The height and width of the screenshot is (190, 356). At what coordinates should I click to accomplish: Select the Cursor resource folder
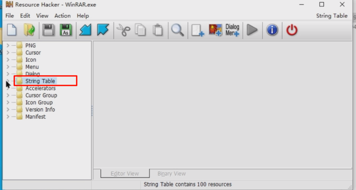click(x=33, y=53)
